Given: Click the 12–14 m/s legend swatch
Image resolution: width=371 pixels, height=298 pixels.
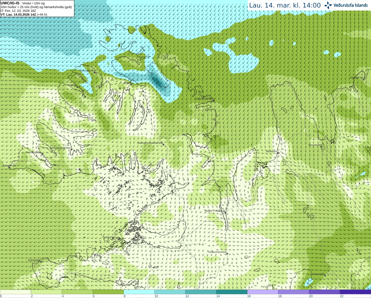Looking at the screenshot, I should [x=201, y=292].
